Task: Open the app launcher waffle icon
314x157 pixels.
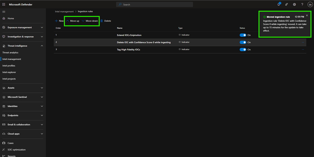Action: coord(4,4)
